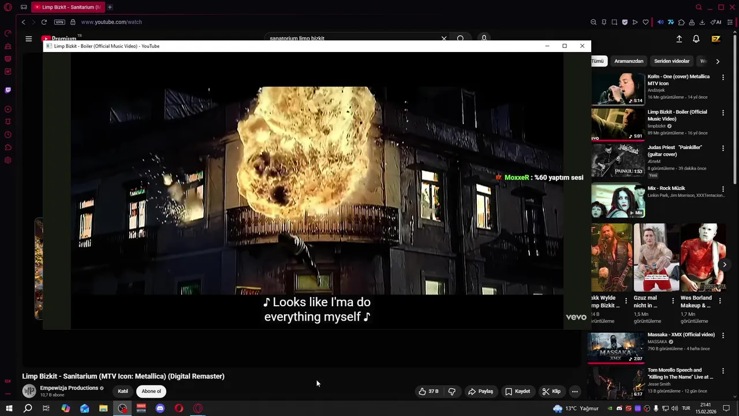This screenshot has height=416, width=739.
Task: Advance the Shorts shelf with the right chevron
Action: click(725, 265)
